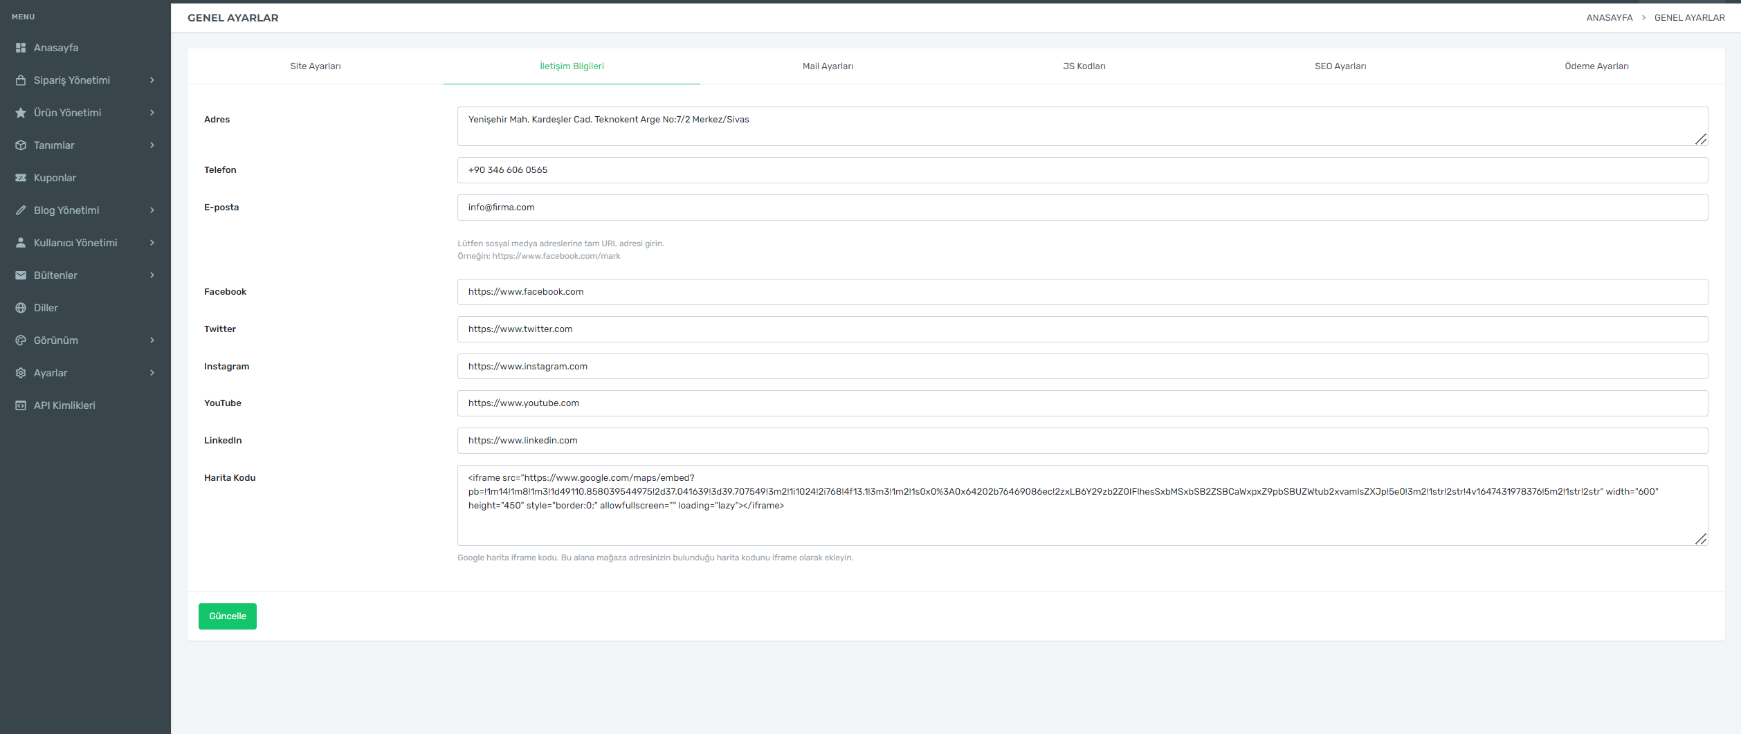Expand the Kullanıcı Yönetimi chevron arrow
The image size is (1741, 734).
click(x=152, y=243)
